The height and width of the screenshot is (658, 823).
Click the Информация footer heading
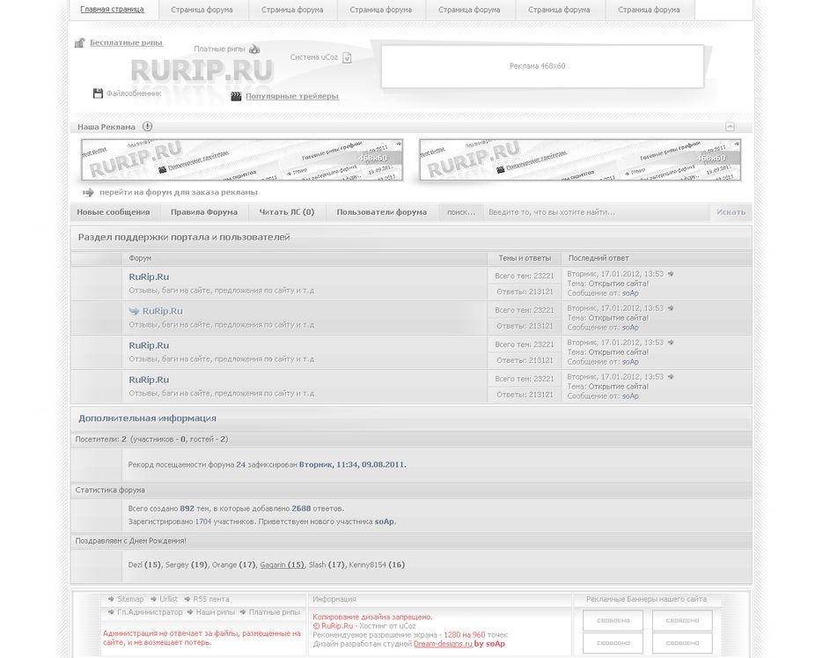click(x=334, y=599)
